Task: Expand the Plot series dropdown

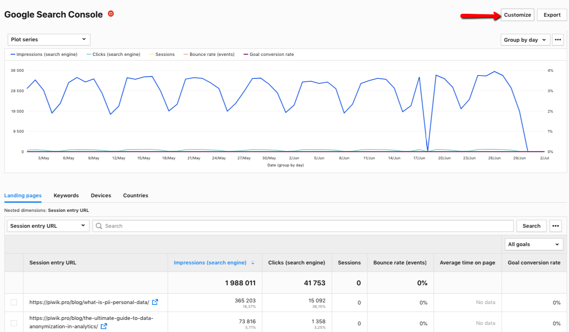Action: (x=49, y=40)
